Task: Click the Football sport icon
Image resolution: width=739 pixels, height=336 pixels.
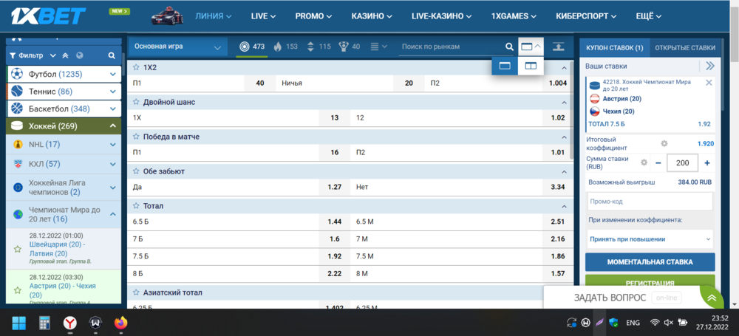Action: pos(17,74)
